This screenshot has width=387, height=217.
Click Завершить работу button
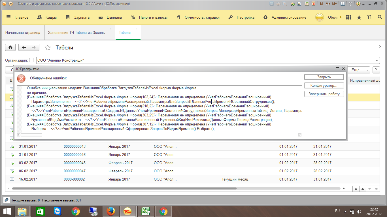click(324, 94)
